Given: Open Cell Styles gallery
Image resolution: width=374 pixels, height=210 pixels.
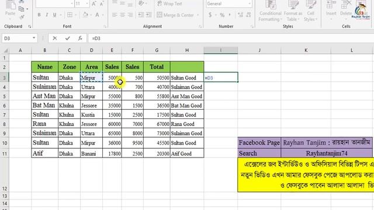Looking at the screenshot, I should 310,10.
